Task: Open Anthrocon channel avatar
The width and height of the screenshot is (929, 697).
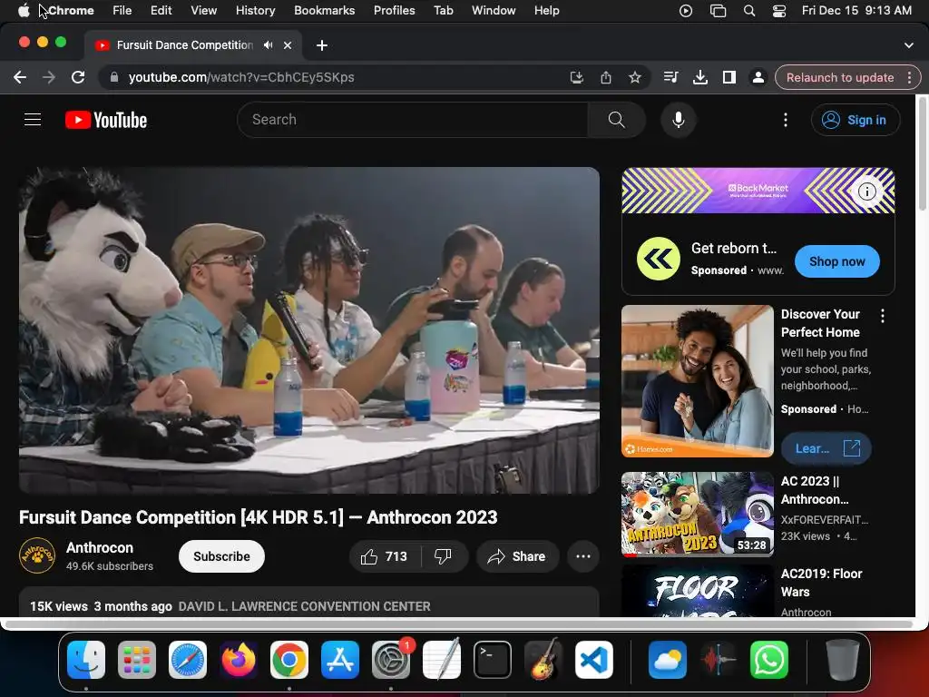Action: [x=36, y=556]
